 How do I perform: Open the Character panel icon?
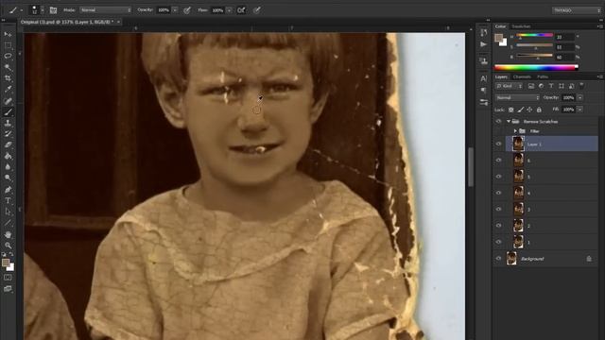[x=483, y=78]
